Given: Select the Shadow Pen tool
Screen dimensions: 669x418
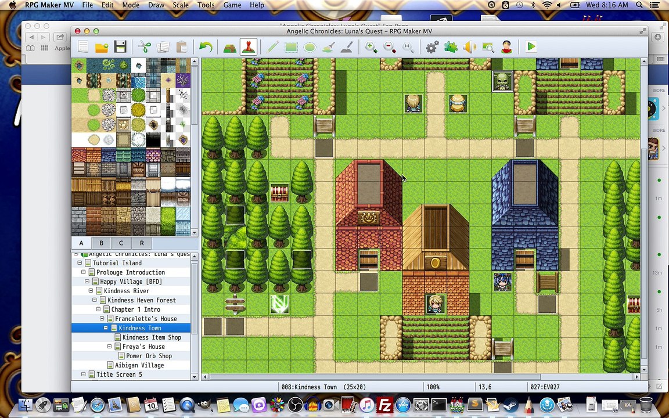Looking at the screenshot, I should pos(347,46).
